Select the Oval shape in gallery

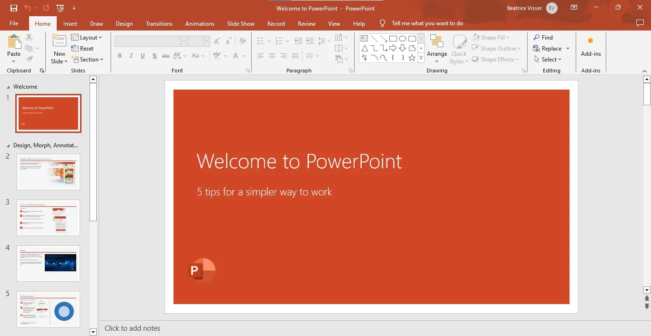402,39
